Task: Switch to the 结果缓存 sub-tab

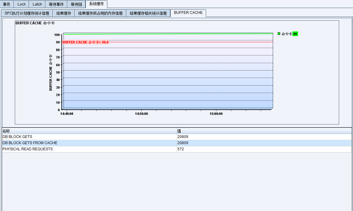Action: (x=64, y=13)
